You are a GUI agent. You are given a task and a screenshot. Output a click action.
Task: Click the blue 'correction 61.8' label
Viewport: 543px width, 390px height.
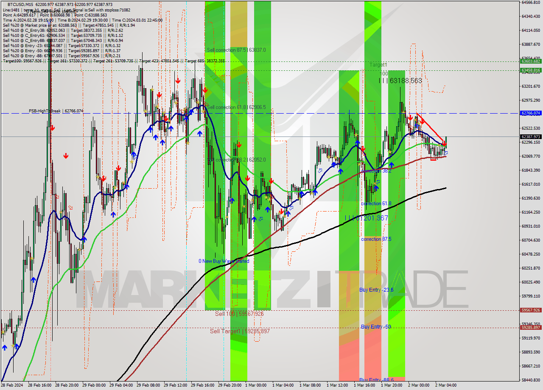coord(376,203)
